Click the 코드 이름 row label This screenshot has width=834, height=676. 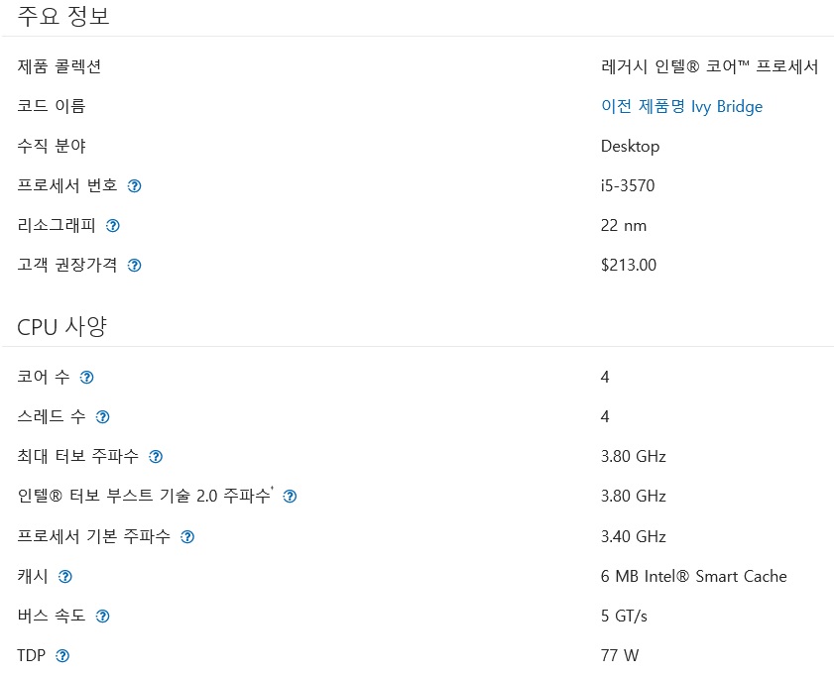point(52,106)
